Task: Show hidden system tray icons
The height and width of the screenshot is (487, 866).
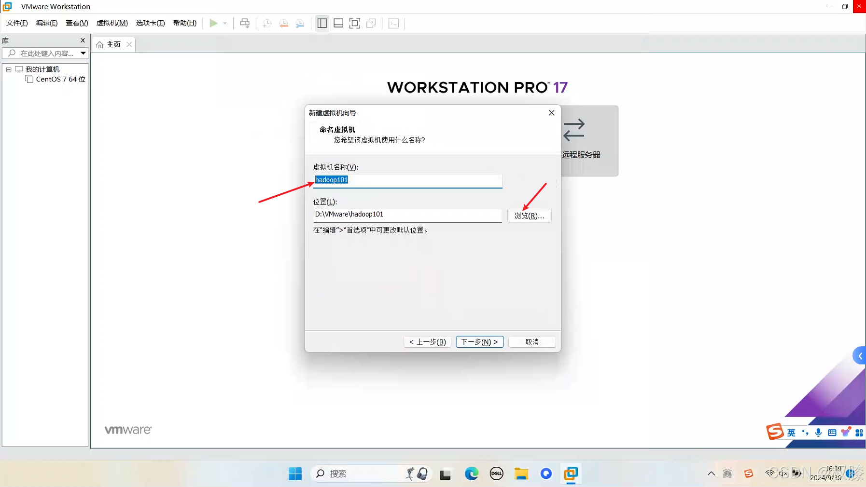Action: pyautogui.click(x=711, y=474)
